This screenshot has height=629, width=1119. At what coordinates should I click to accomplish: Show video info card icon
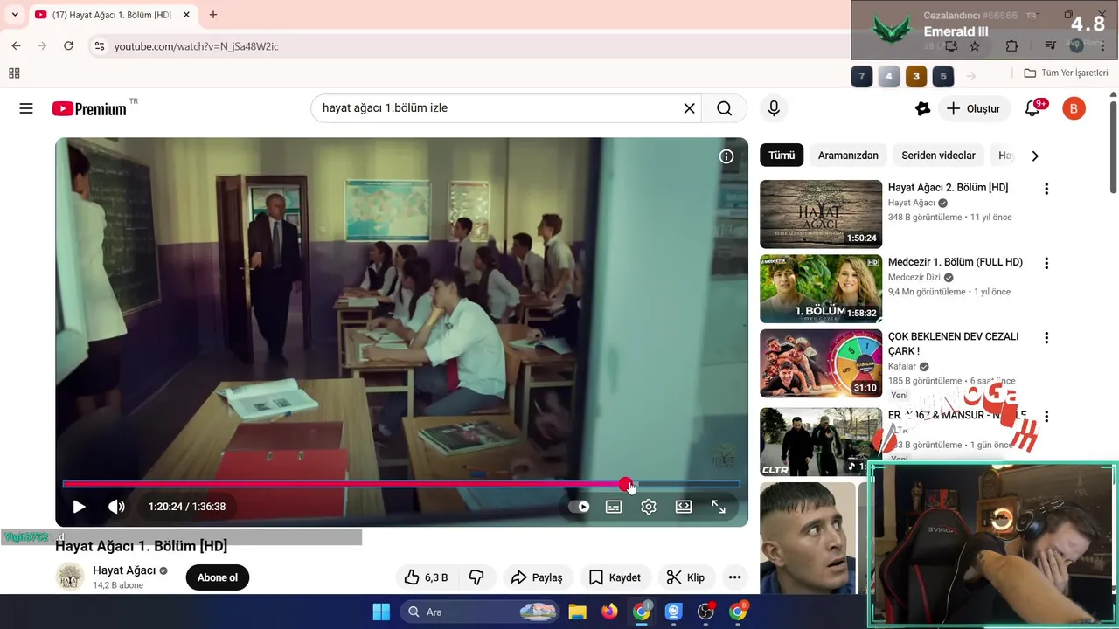[x=726, y=156]
